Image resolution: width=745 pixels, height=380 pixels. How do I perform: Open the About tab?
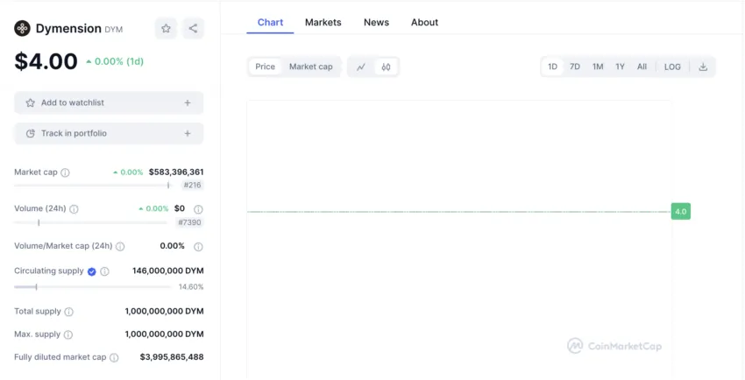[x=425, y=22]
